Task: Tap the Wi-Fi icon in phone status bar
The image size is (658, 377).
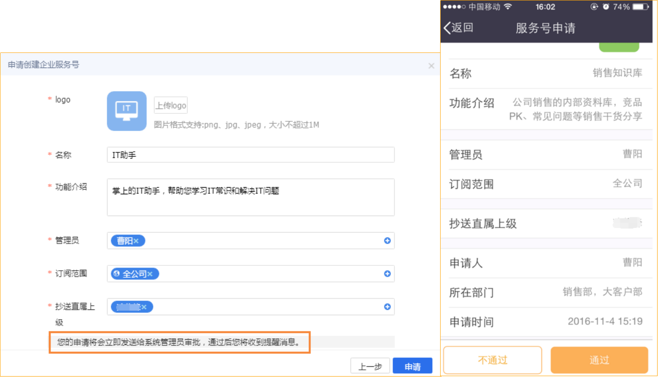Action: 508,6
